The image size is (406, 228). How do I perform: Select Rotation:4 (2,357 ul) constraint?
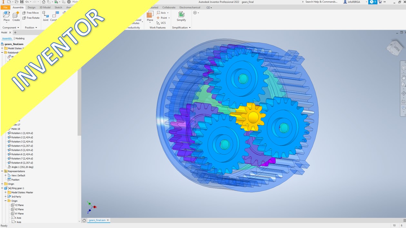tap(20, 146)
